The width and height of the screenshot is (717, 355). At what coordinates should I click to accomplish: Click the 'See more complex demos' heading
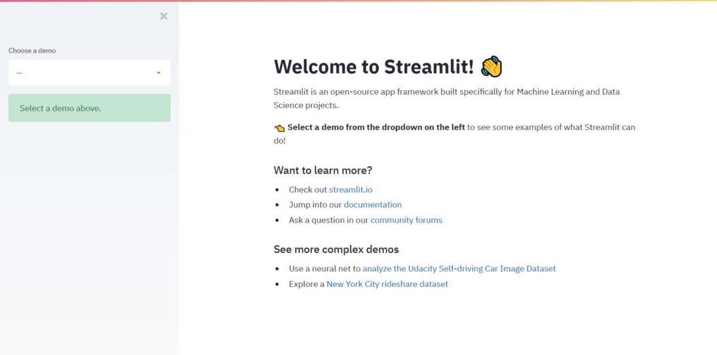click(x=336, y=249)
